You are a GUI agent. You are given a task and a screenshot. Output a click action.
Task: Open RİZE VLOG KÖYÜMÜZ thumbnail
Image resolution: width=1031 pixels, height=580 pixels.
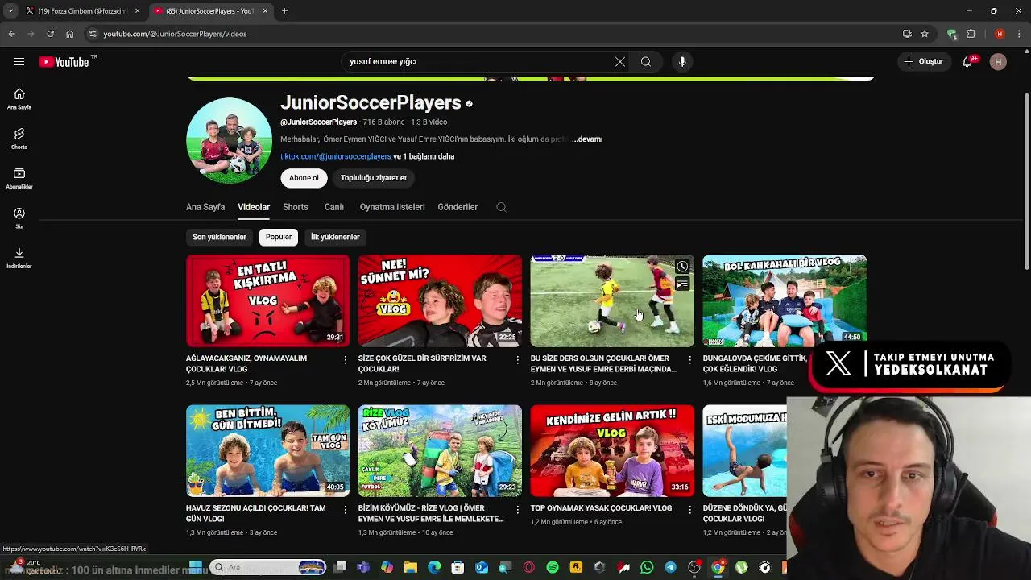(x=440, y=450)
